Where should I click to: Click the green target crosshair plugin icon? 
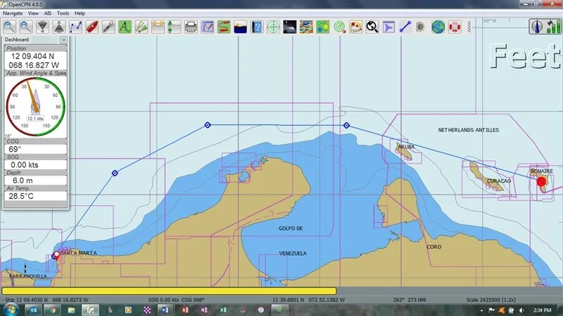pos(273,27)
